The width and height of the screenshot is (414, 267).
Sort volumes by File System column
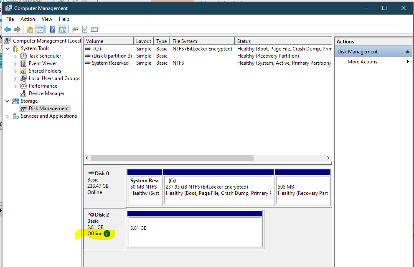pos(202,41)
